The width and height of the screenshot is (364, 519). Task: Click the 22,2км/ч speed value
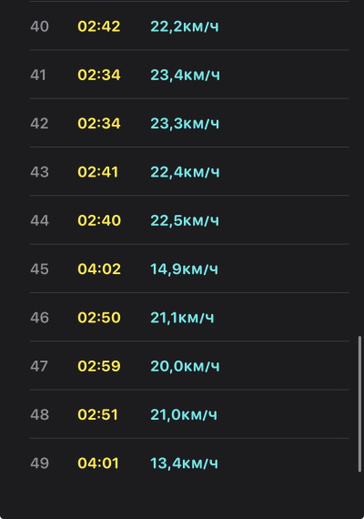tap(185, 26)
